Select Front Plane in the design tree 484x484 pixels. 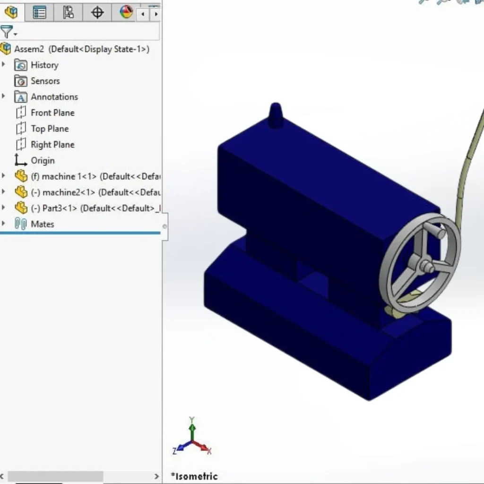point(52,112)
